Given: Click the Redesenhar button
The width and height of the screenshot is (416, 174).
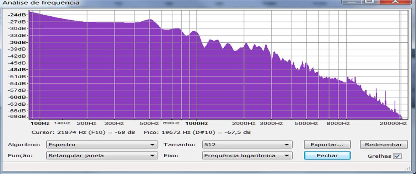Looking at the screenshot, I should tap(384, 145).
